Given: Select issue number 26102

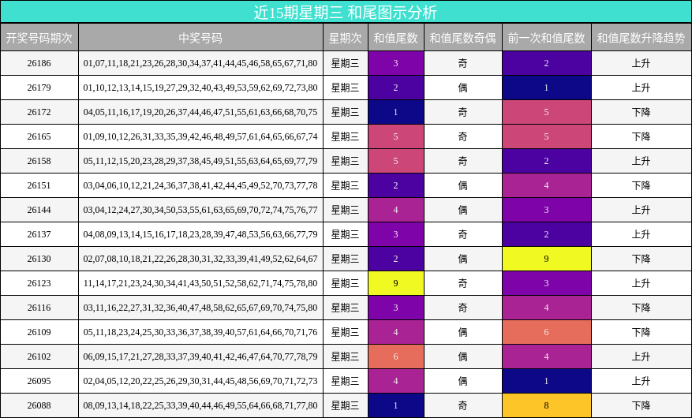Looking at the screenshot, I should point(39,356).
